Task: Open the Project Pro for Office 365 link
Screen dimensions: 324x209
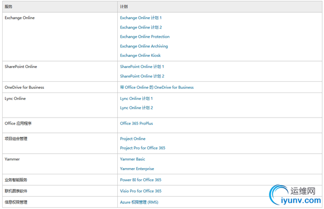Action: (143, 148)
